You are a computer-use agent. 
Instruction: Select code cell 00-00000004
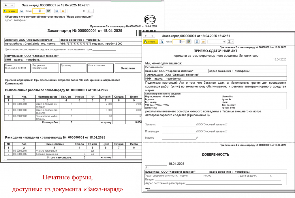24,151
